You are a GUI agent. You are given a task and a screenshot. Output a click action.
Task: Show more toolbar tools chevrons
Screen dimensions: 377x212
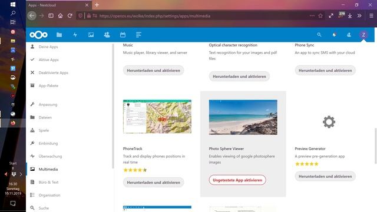click(x=359, y=16)
